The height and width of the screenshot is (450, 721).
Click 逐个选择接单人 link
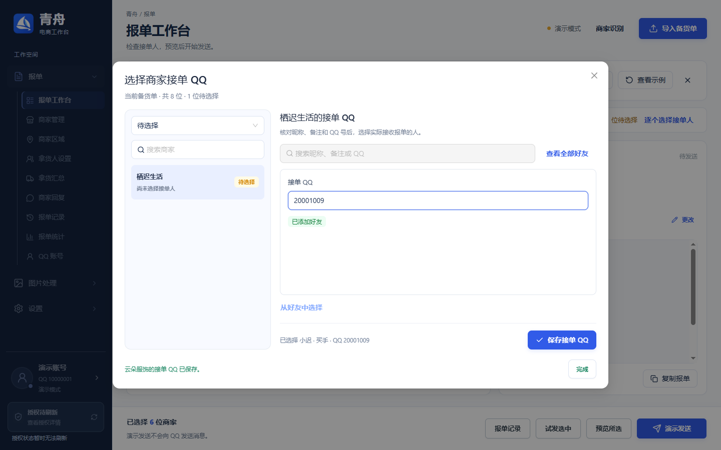tap(669, 120)
